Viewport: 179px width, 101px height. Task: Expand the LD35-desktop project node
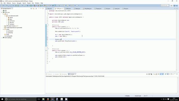coord(2,38)
